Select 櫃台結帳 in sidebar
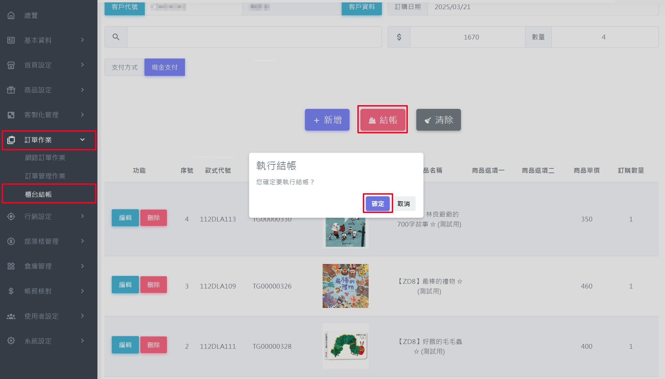The image size is (665, 379). point(38,194)
